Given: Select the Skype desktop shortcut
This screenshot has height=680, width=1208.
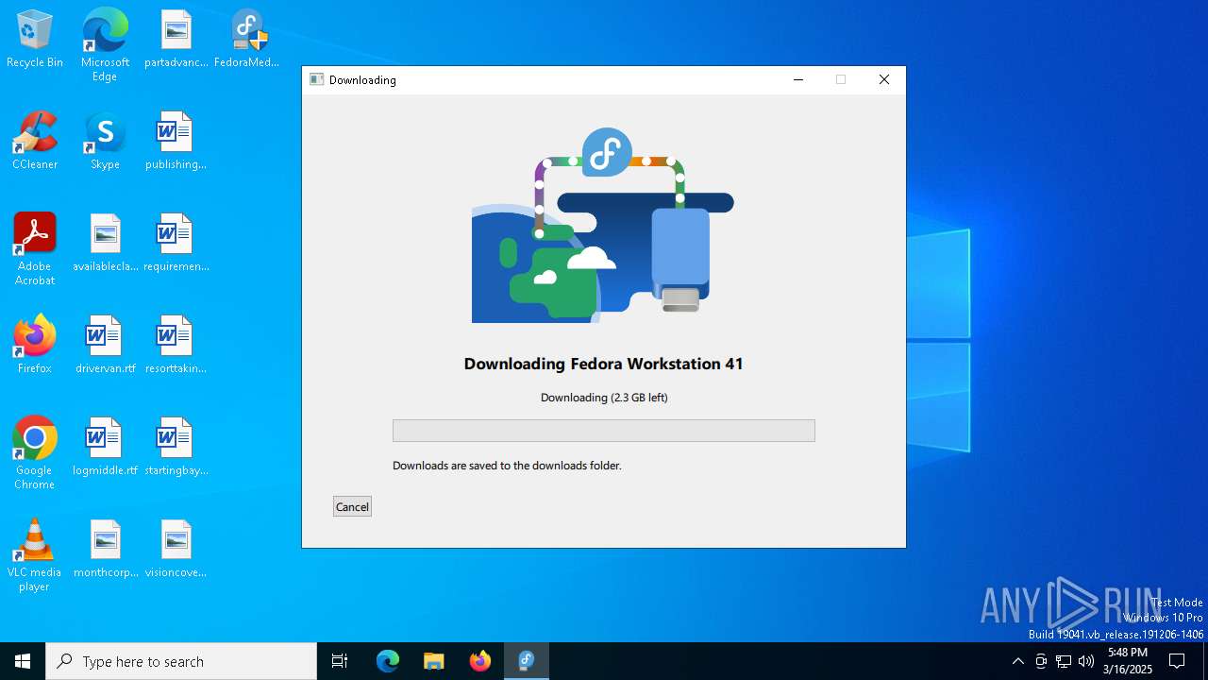Looking at the screenshot, I should (x=105, y=142).
